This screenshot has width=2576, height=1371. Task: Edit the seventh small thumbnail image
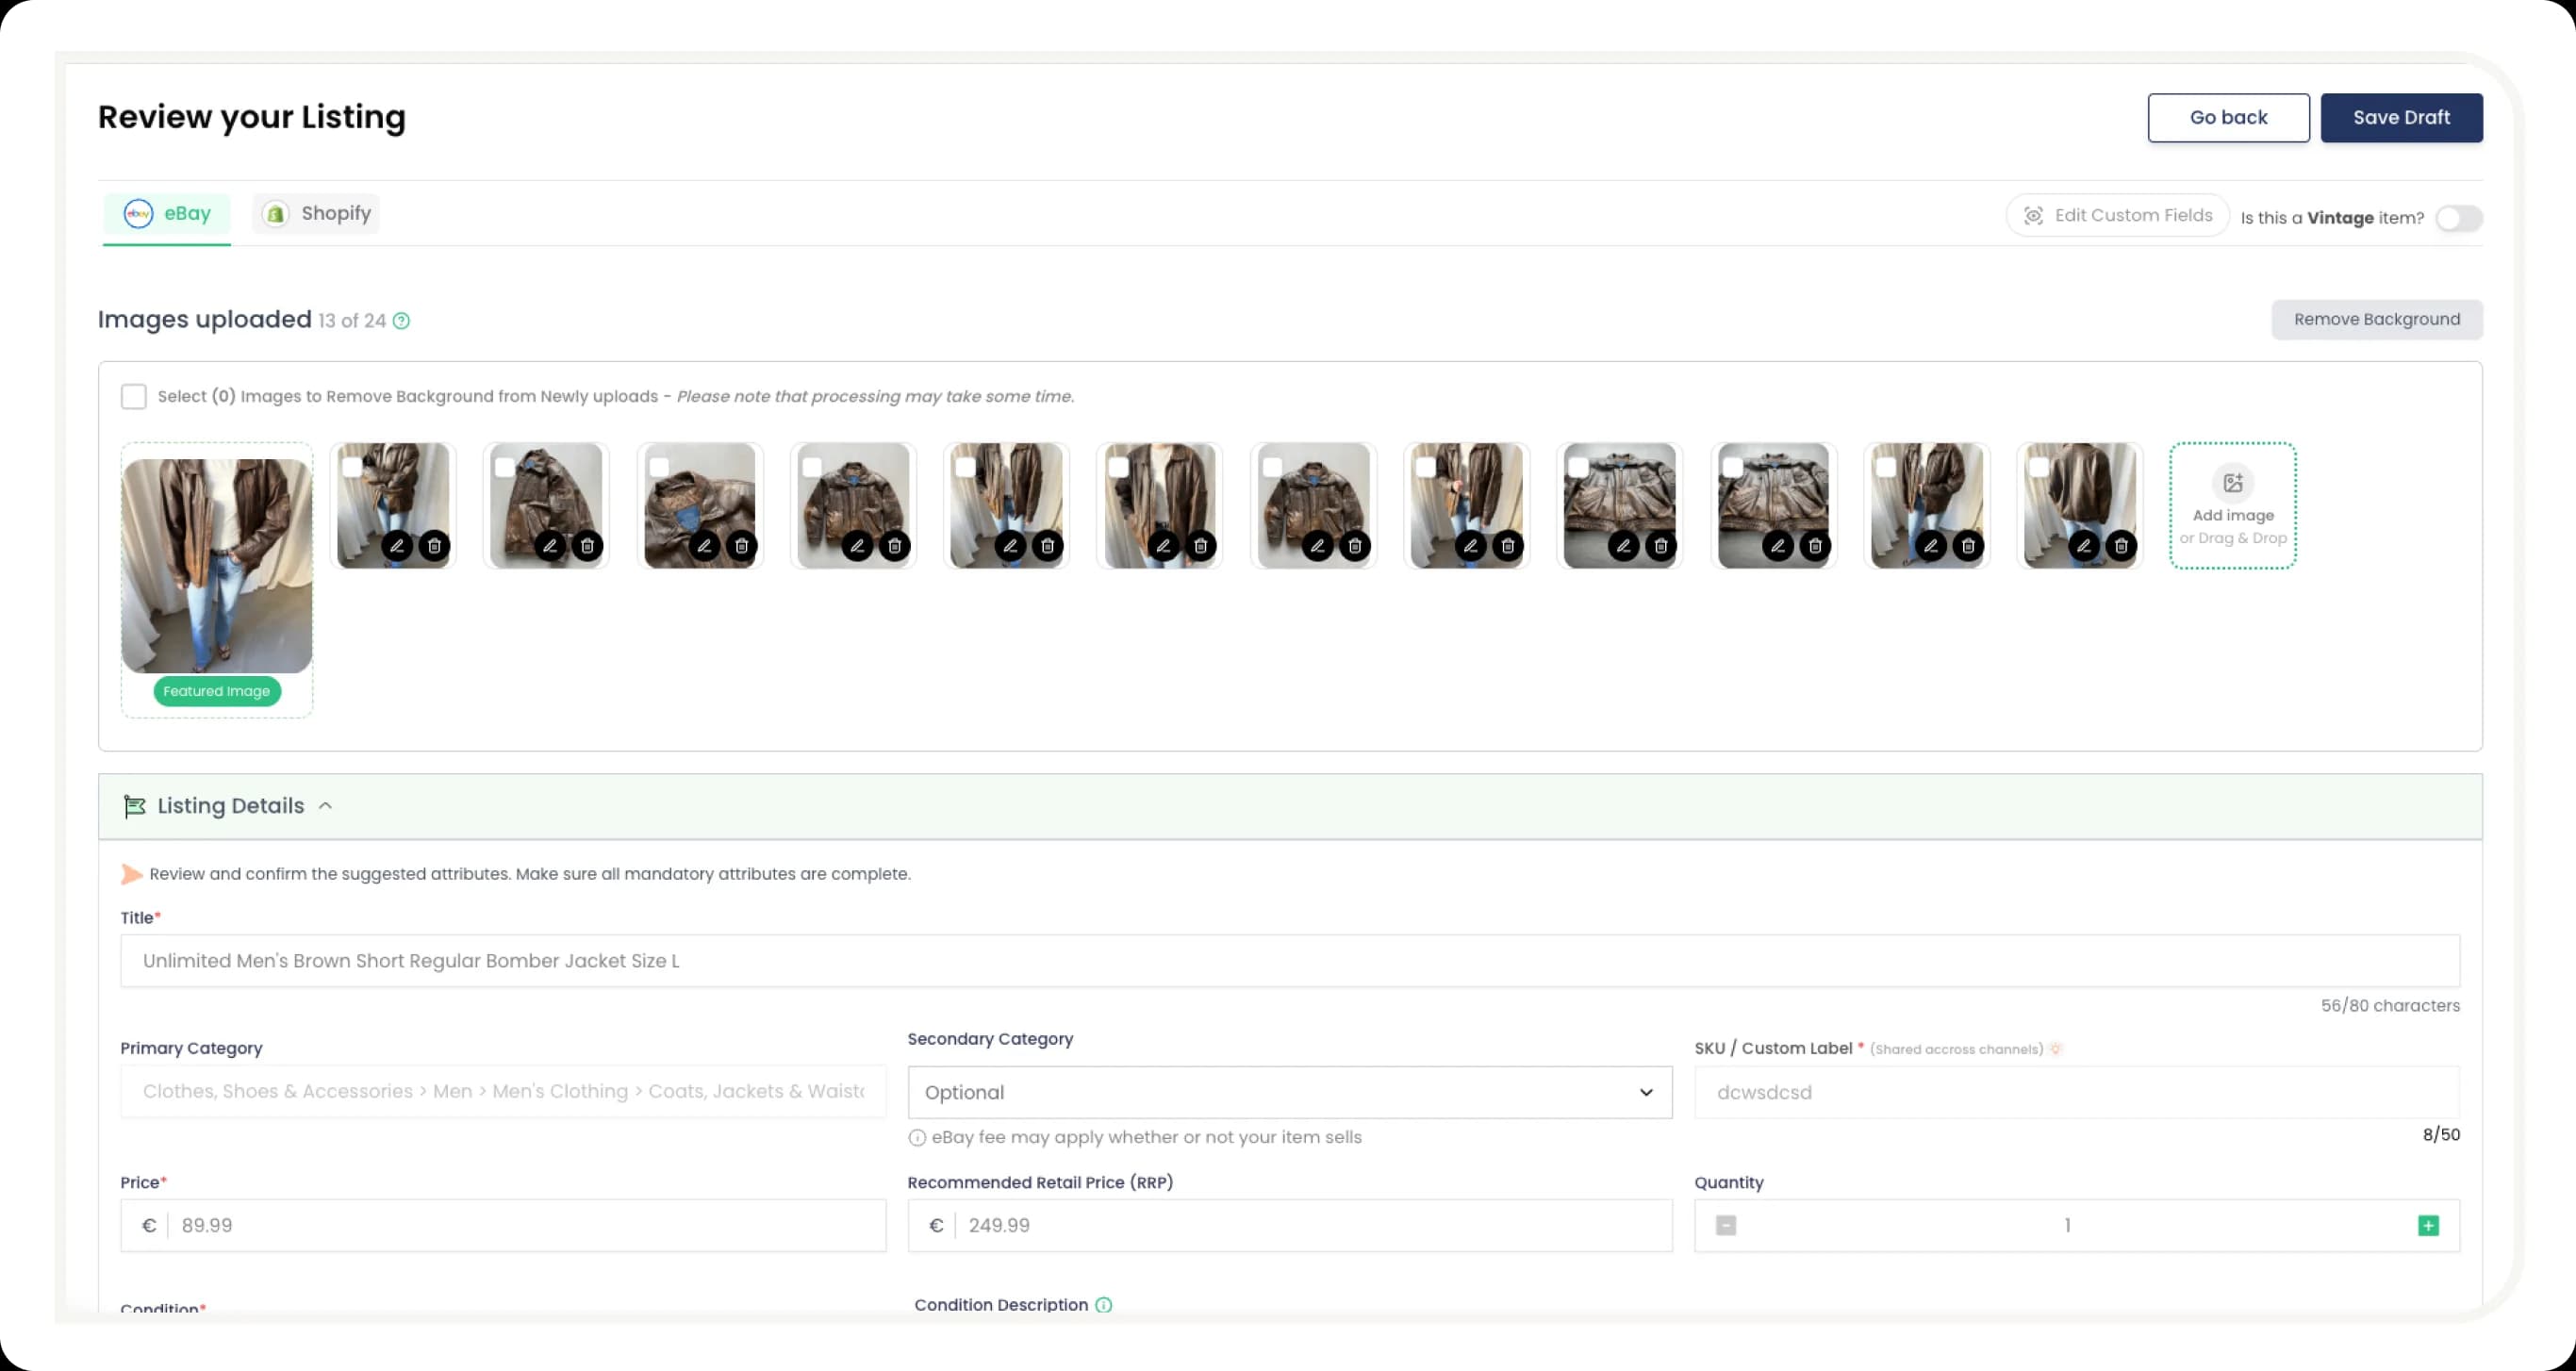pos(1317,546)
